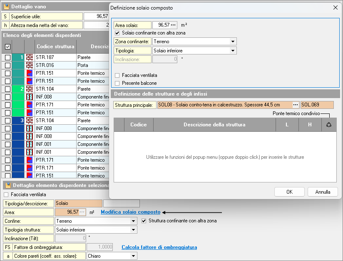
Task: Click the door icon of STR.016 row
Action: tap(30, 65)
